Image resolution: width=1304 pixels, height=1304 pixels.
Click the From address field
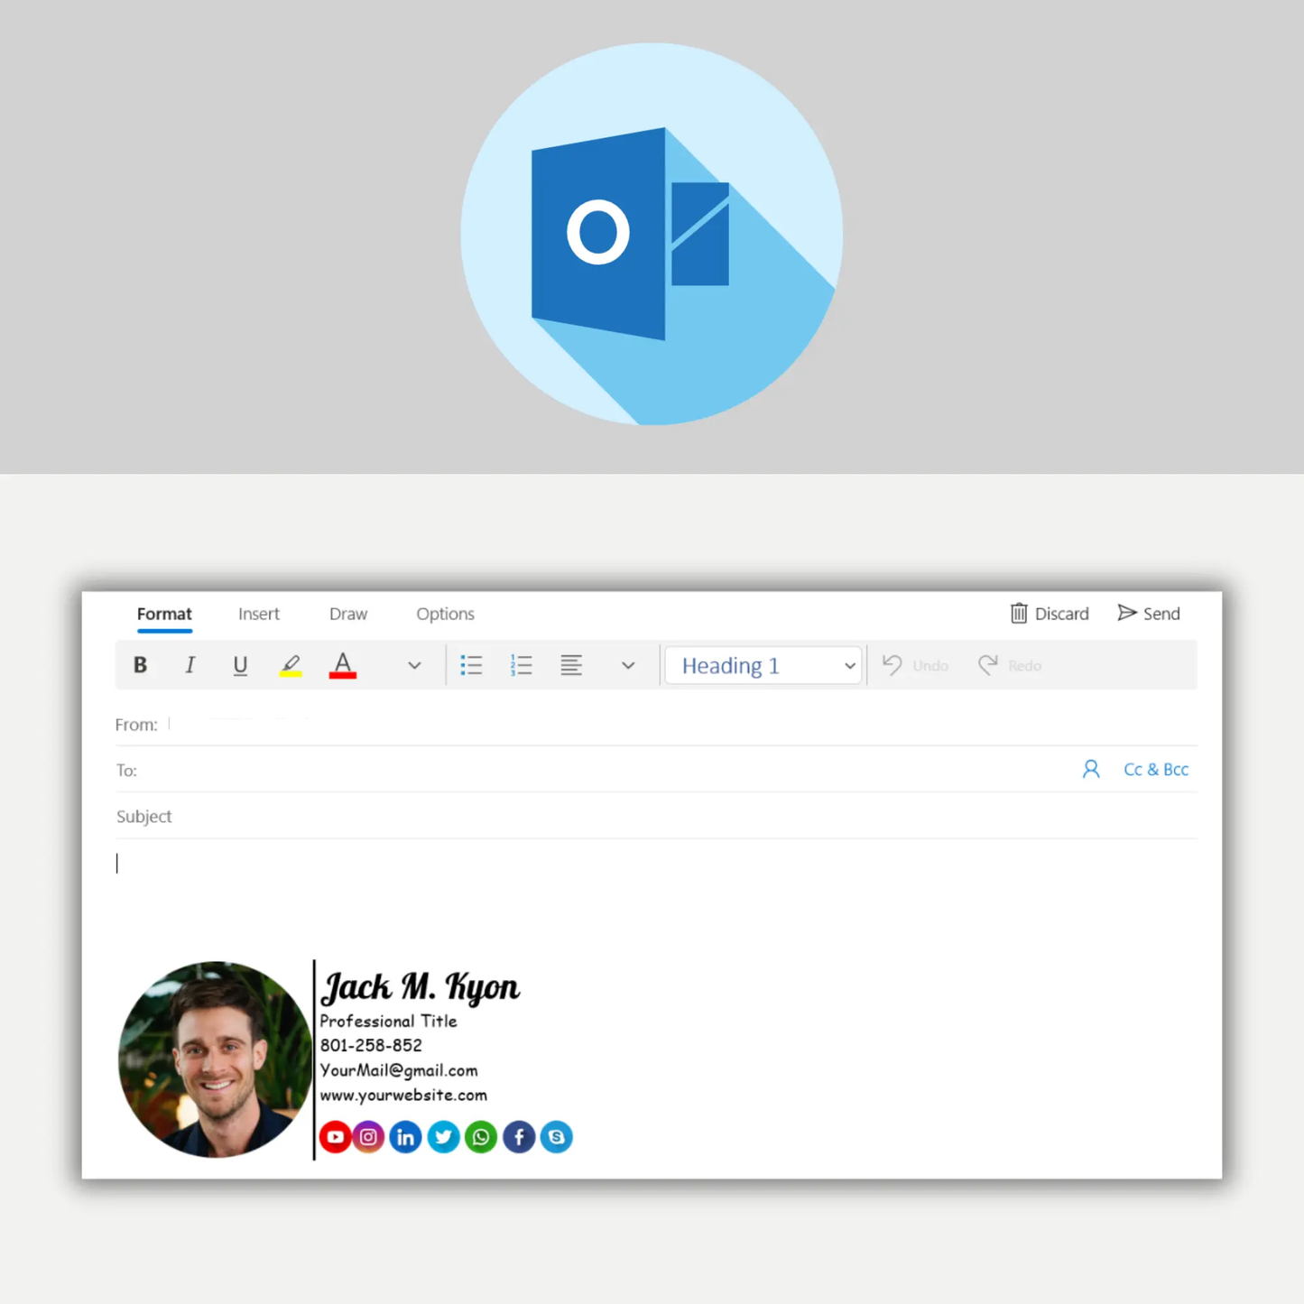pos(656,724)
